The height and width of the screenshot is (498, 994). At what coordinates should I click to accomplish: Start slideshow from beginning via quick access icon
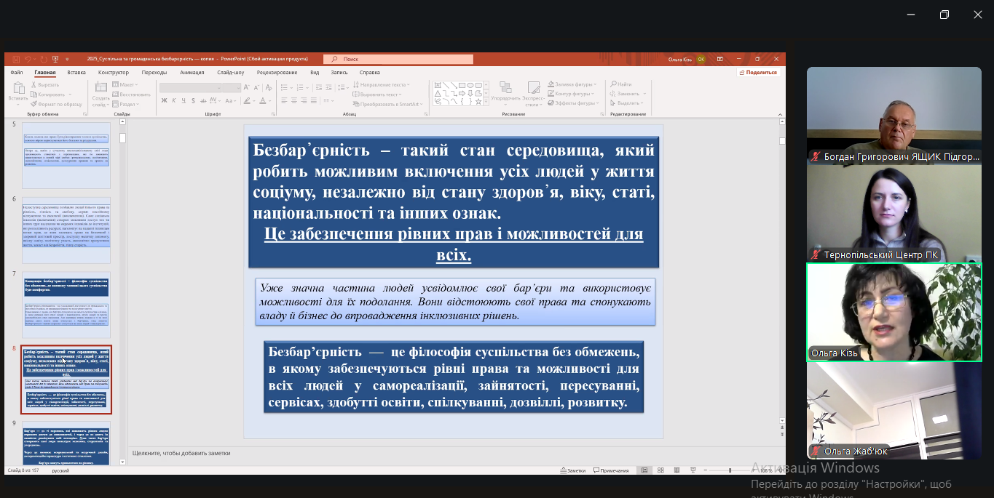click(55, 59)
